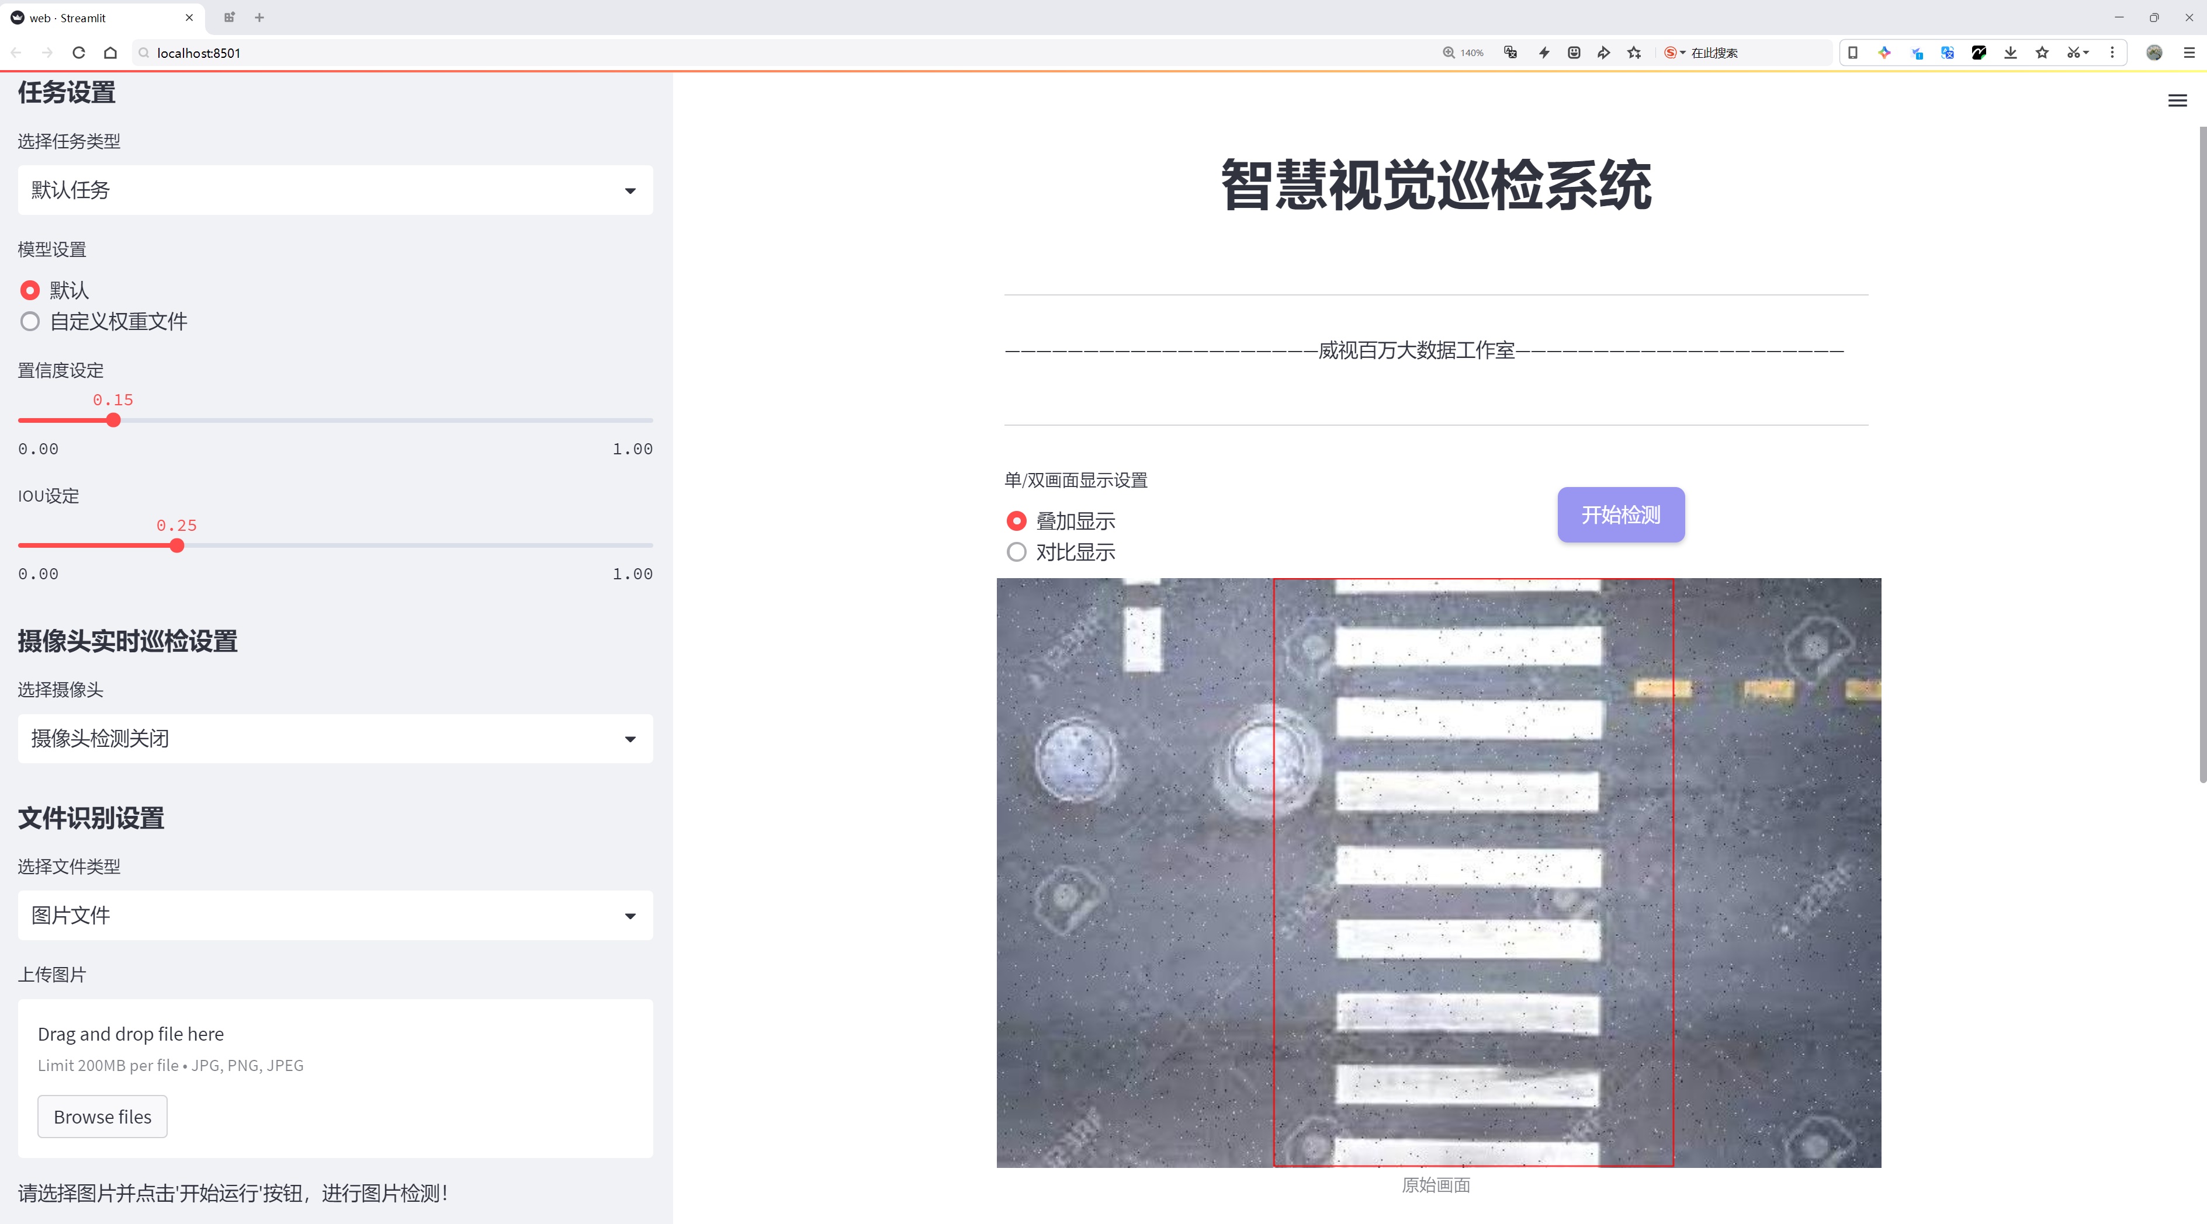
Task: Select the 对比显示 display mode
Action: pos(1016,552)
